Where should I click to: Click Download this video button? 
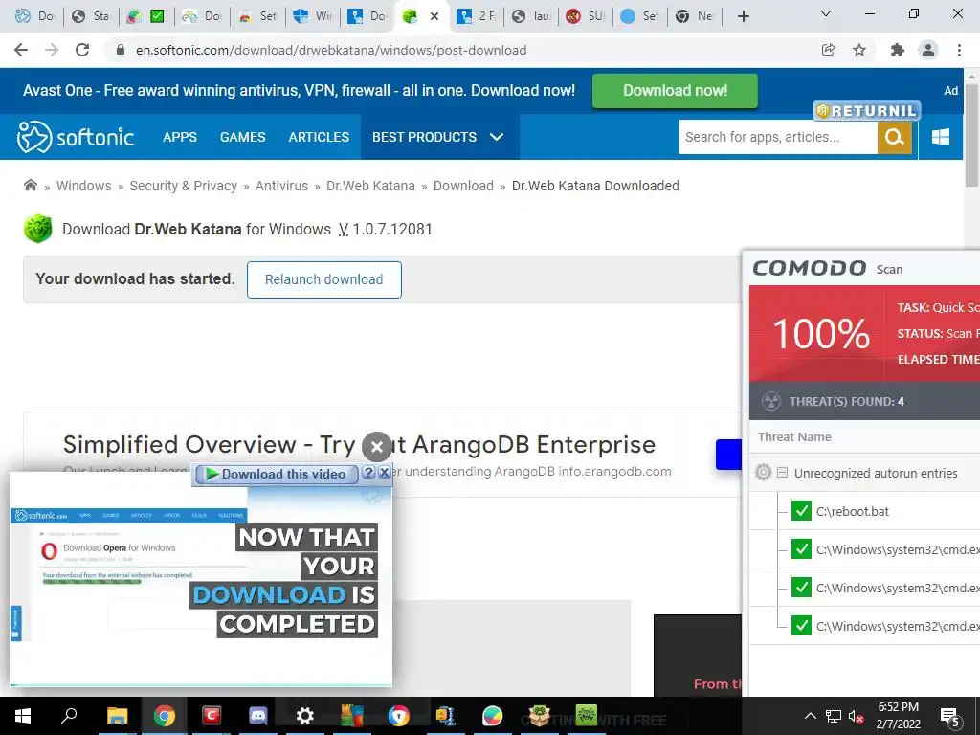coord(276,475)
